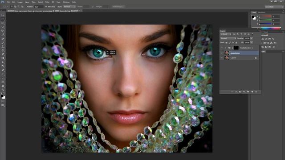The image size is (285, 160).
Task: Click the layer style fx button
Action: tap(236, 92)
